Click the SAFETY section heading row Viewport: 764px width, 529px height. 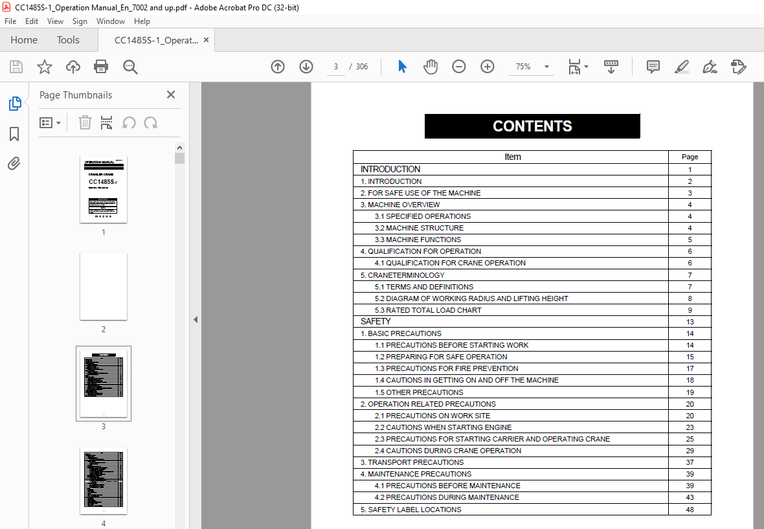(532, 322)
